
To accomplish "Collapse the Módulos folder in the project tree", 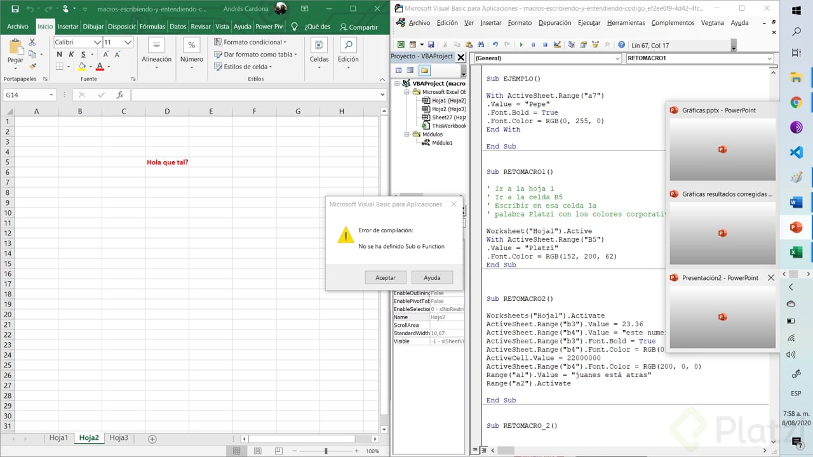I will point(407,134).
